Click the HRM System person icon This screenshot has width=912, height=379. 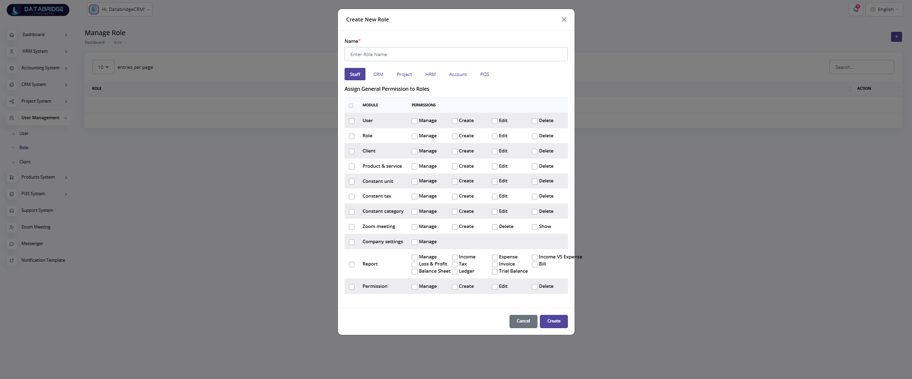12,51
